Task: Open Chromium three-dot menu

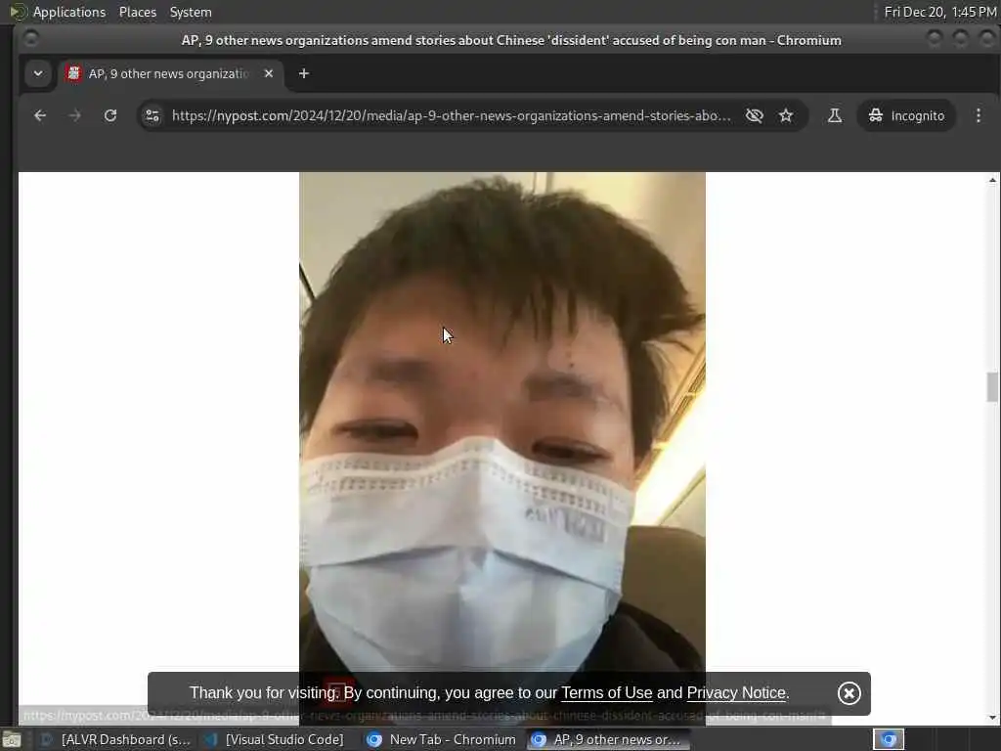Action: coord(978,115)
